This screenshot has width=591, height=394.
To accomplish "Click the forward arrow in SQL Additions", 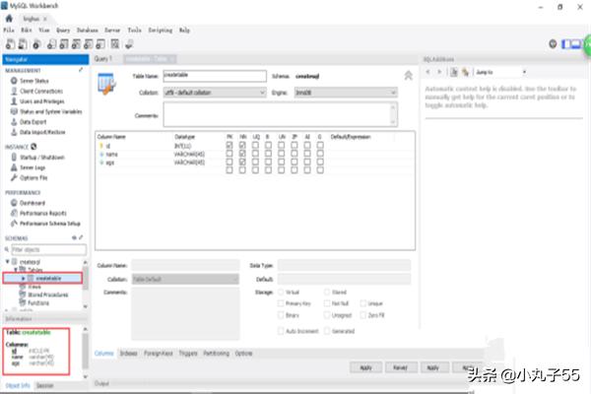I will [x=438, y=72].
